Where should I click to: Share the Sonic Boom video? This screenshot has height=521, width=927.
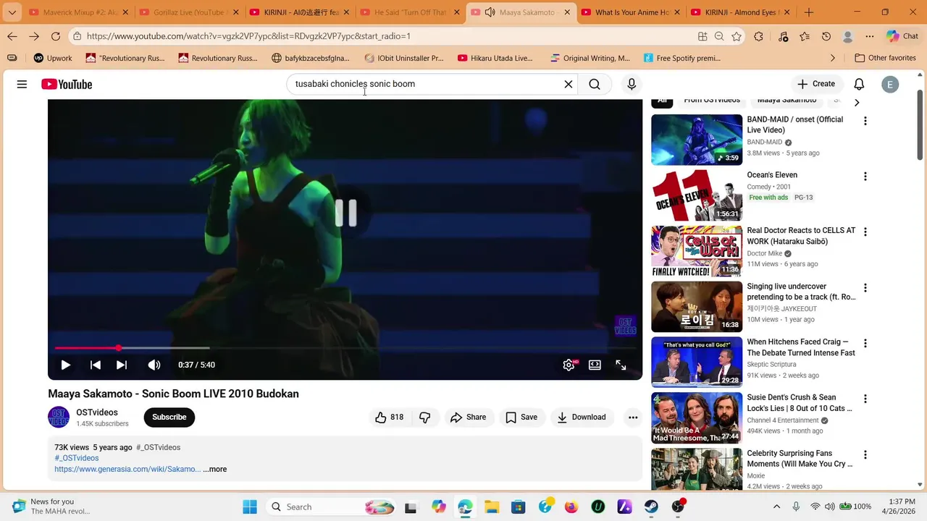pos(468,417)
